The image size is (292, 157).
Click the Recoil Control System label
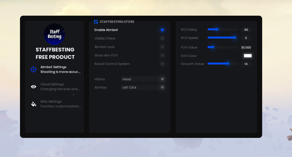[112, 64]
